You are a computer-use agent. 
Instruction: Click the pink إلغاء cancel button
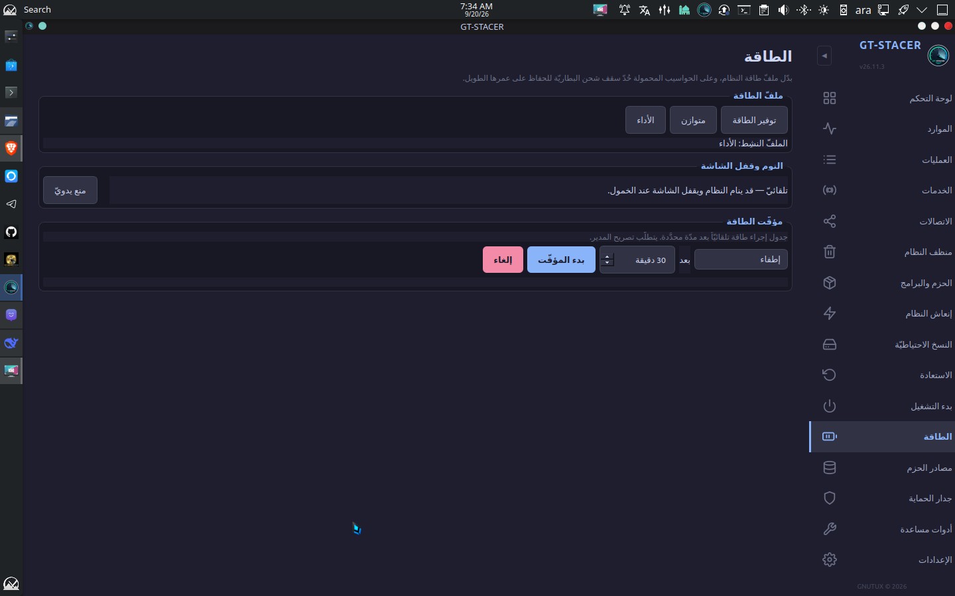pyautogui.click(x=503, y=260)
